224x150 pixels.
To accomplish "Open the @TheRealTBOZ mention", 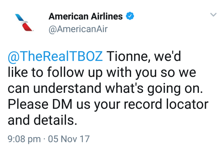I will pyautogui.click(x=55, y=57).
